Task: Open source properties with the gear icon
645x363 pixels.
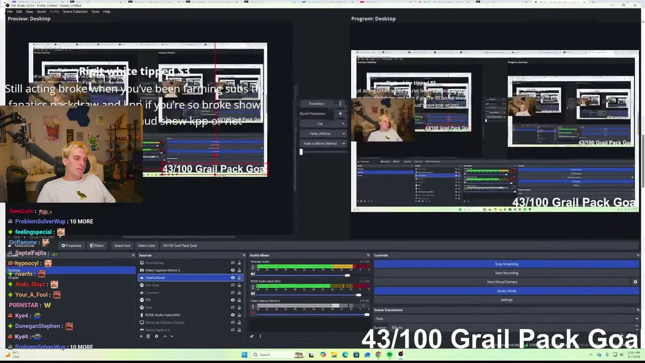Action: pyautogui.click(x=156, y=336)
